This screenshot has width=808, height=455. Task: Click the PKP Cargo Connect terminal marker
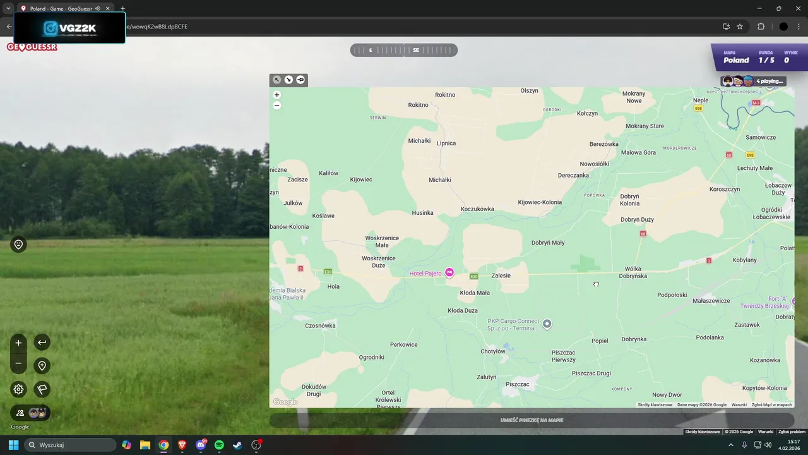tap(547, 324)
